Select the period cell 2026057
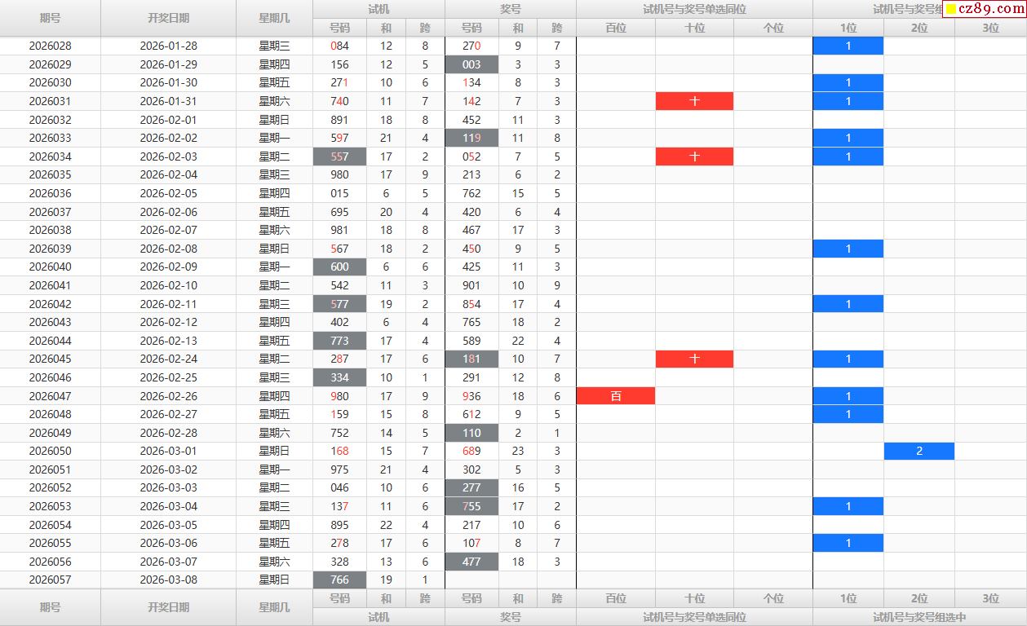This screenshot has width=1027, height=626. click(50, 580)
